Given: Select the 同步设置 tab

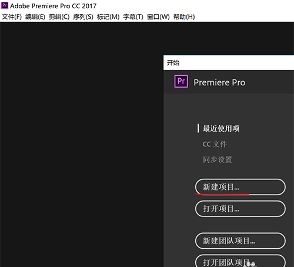Looking at the screenshot, I should pyautogui.click(x=218, y=159).
